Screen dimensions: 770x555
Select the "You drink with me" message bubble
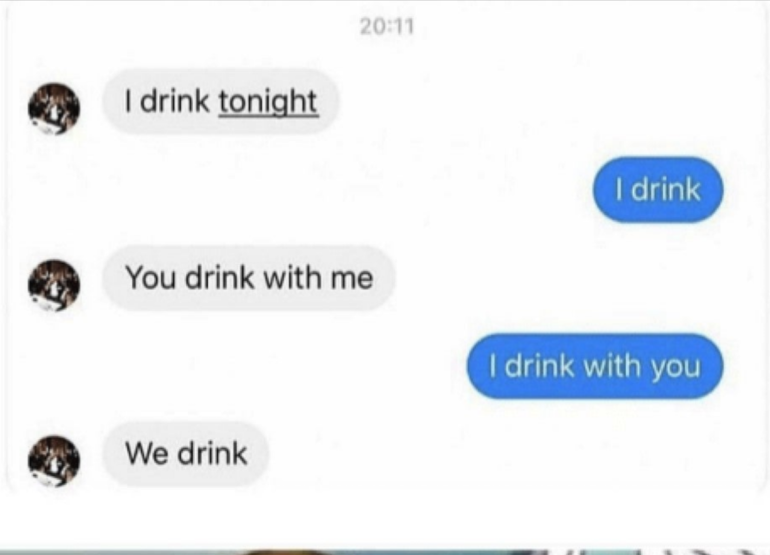[x=249, y=278]
